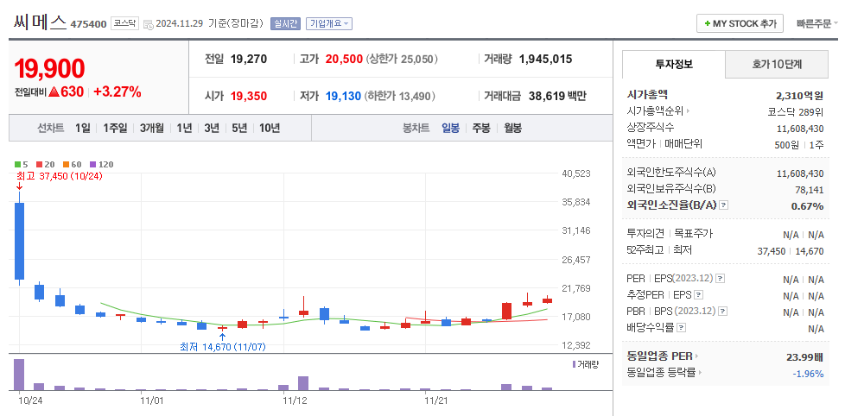This screenshot has width=845, height=416.
Task: Select the 주봉 candlestick chart
Action: [481, 128]
